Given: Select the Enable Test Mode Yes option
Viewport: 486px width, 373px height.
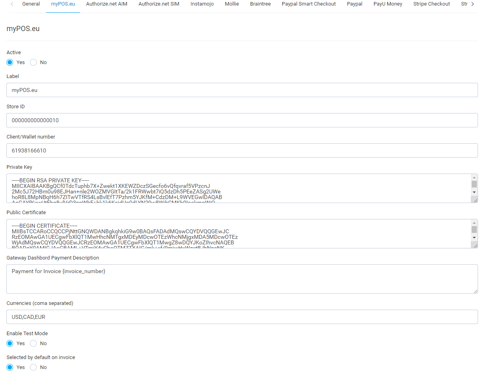Looking at the screenshot, I should [x=9, y=343].
